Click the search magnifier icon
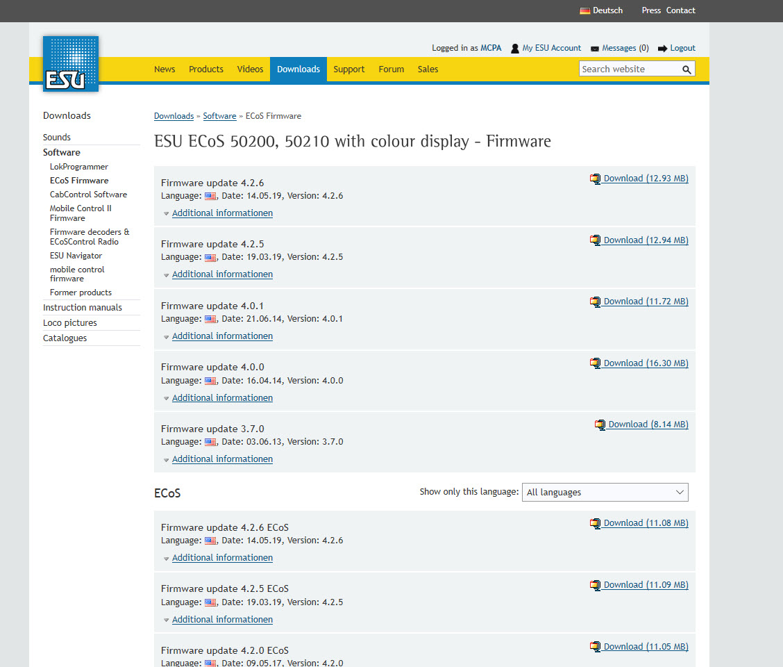This screenshot has height=667, width=783. coord(686,69)
